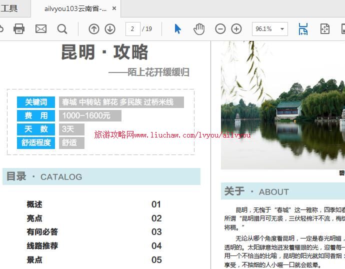Click the fit full page icon
Screen dimensions: 345x269
(x=325, y=29)
